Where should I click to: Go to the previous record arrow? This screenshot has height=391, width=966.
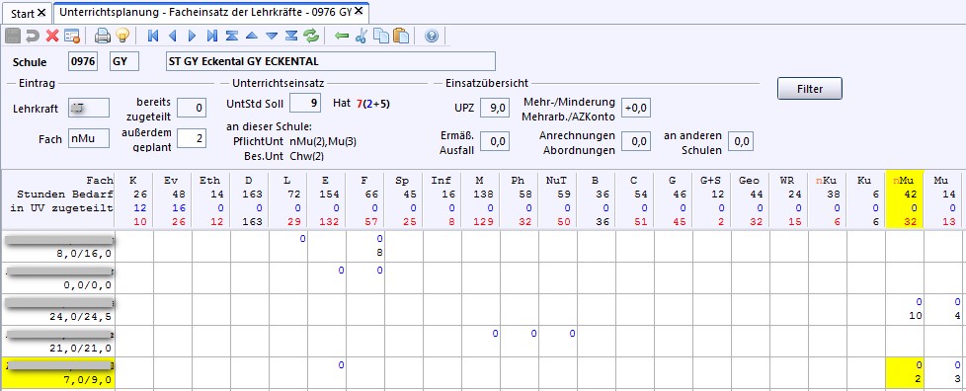click(173, 36)
